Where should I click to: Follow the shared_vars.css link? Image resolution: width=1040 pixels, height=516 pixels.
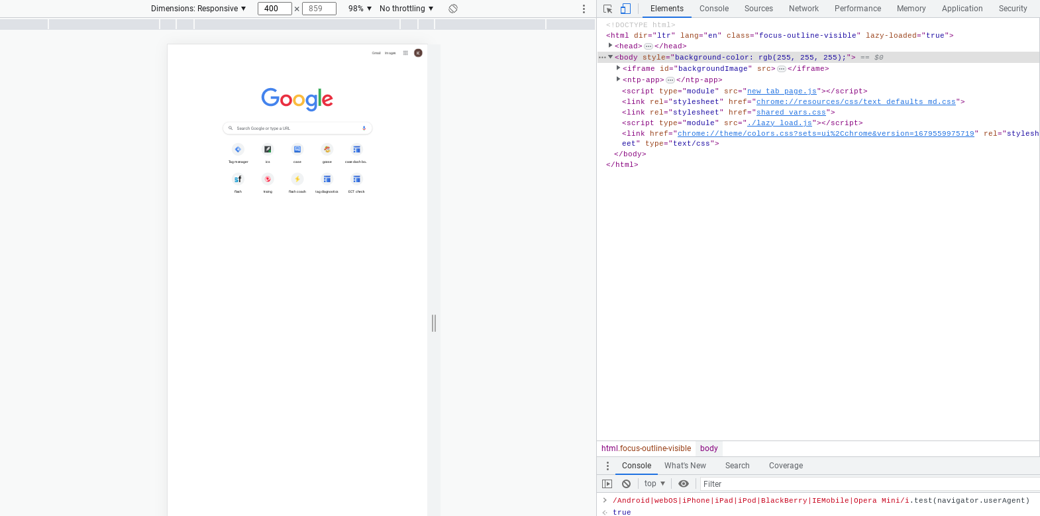791,113
